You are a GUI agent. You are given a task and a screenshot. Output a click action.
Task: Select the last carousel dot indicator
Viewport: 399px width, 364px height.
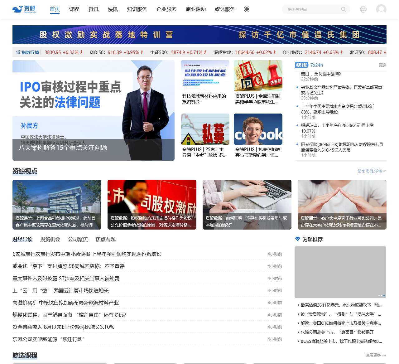384,295
